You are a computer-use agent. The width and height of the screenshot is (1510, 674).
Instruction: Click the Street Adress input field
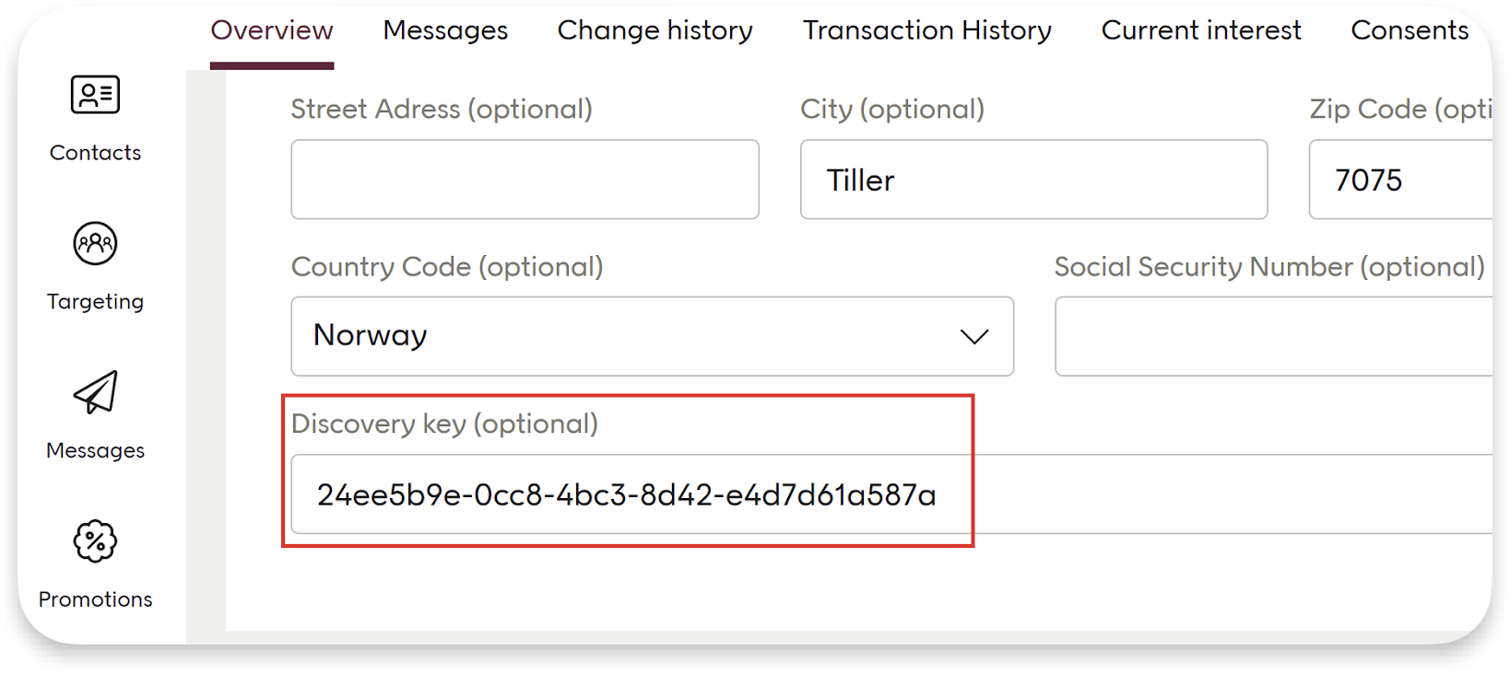click(525, 180)
